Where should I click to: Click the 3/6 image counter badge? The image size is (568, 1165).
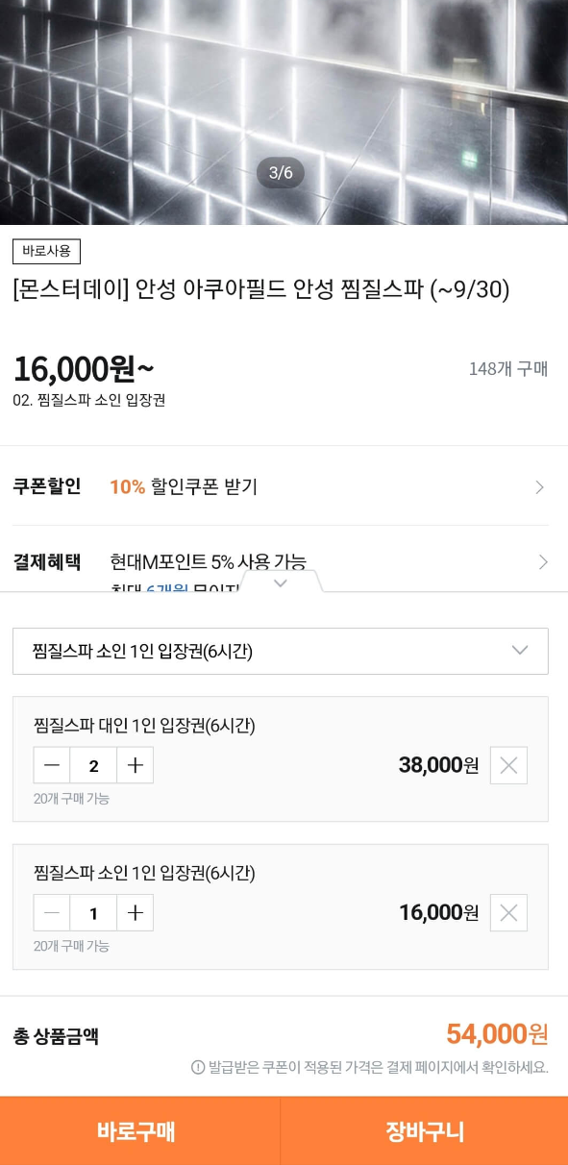click(281, 174)
